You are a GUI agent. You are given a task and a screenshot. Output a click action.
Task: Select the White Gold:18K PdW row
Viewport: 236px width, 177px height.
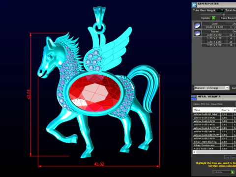214,135
